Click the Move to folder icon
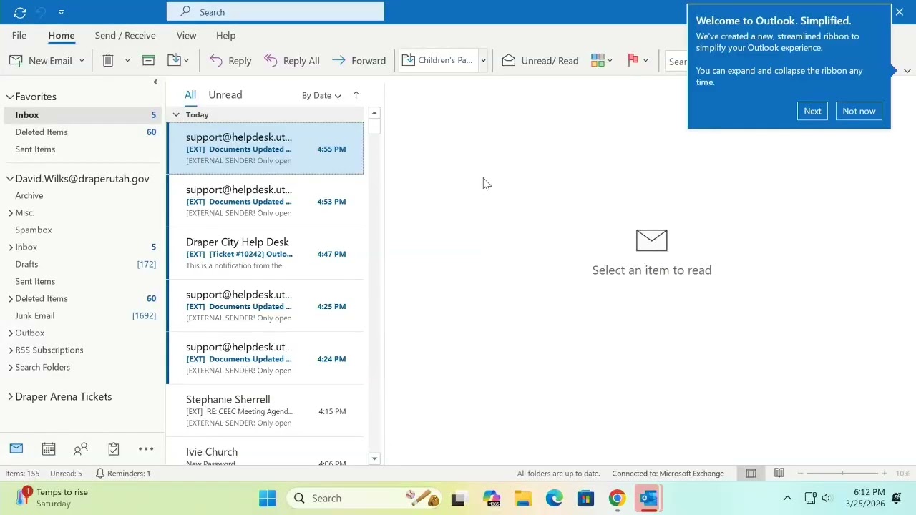 coord(174,61)
